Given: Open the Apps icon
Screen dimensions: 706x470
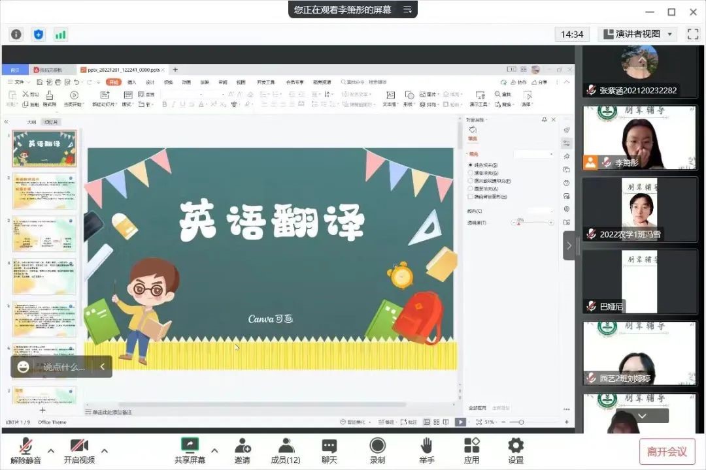Looking at the screenshot, I should 471,446.
